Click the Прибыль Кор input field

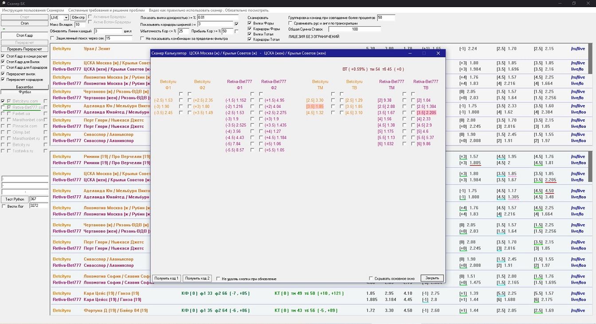pos(227,31)
